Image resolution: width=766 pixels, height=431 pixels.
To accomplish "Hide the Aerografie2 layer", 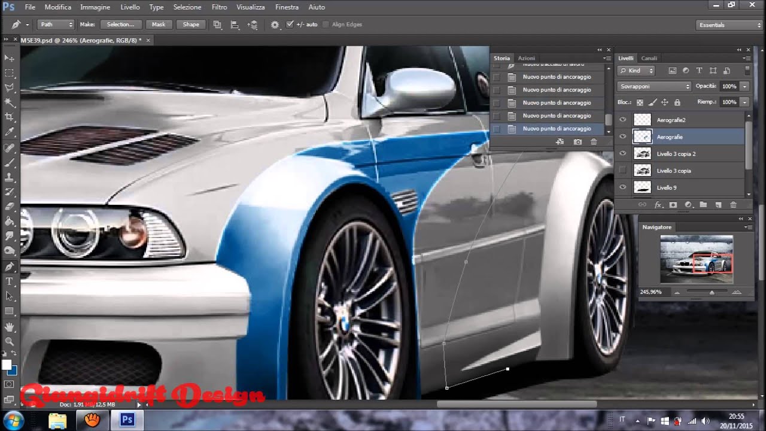I will pos(623,120).
